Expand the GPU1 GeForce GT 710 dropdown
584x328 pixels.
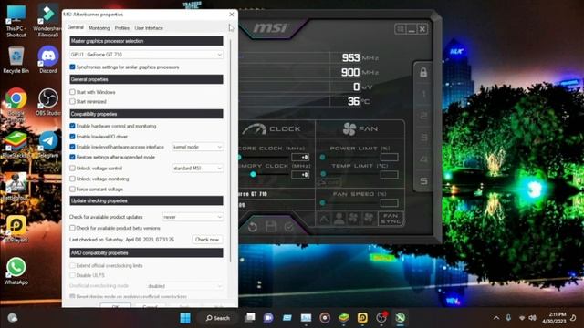point(146,55)
